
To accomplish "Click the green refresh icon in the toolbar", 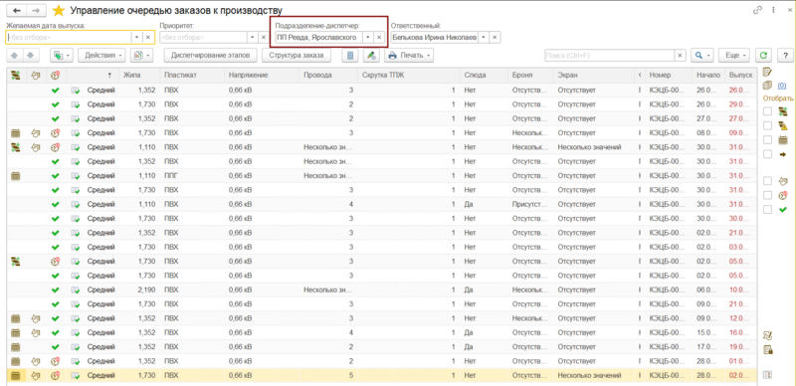I will tap(762, 56).
